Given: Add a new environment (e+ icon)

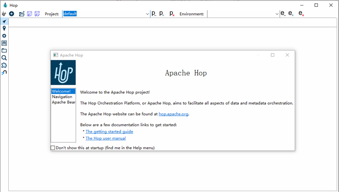Looking at the screenshot, I should [291, 13].
